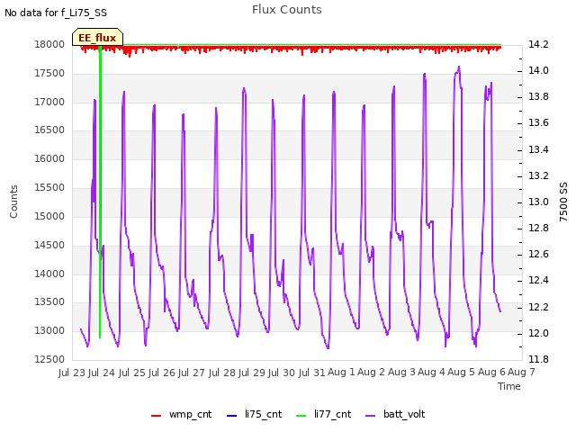
Task: Click the wmp_cnt red legend swatch
Action: [156, 416]
